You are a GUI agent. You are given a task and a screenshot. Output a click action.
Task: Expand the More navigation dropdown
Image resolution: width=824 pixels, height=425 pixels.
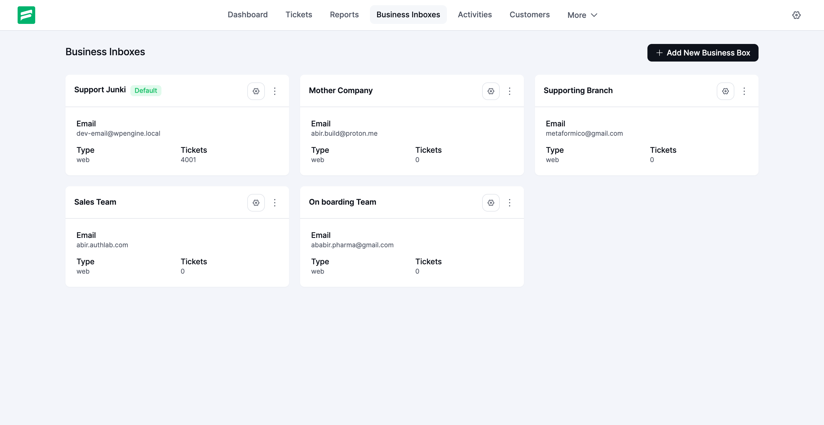[x=582, y=15]
